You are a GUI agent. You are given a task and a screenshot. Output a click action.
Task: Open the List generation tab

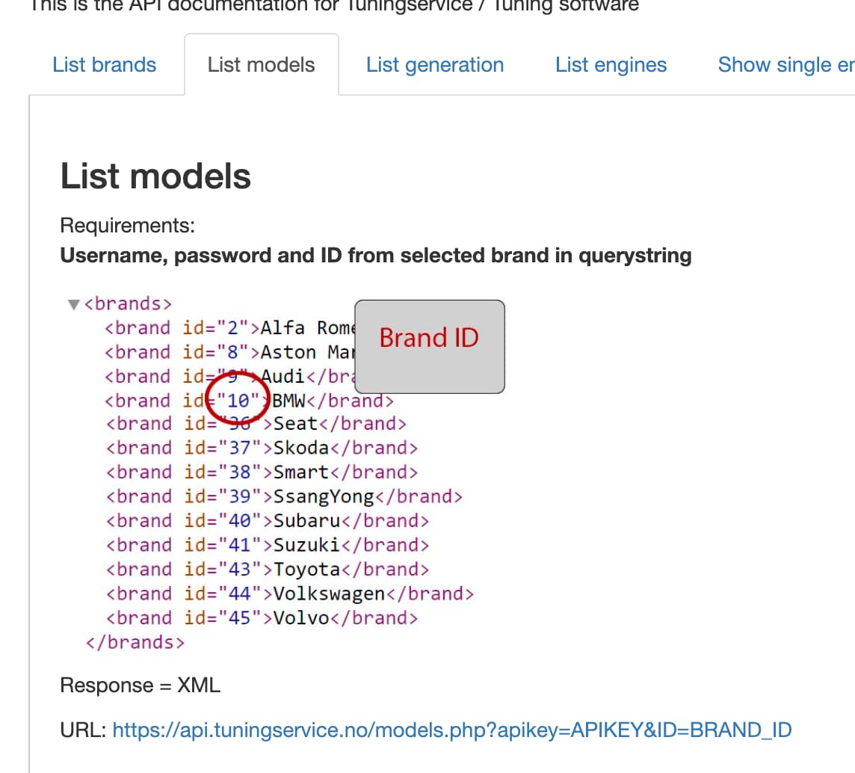(x=435, y=65)
